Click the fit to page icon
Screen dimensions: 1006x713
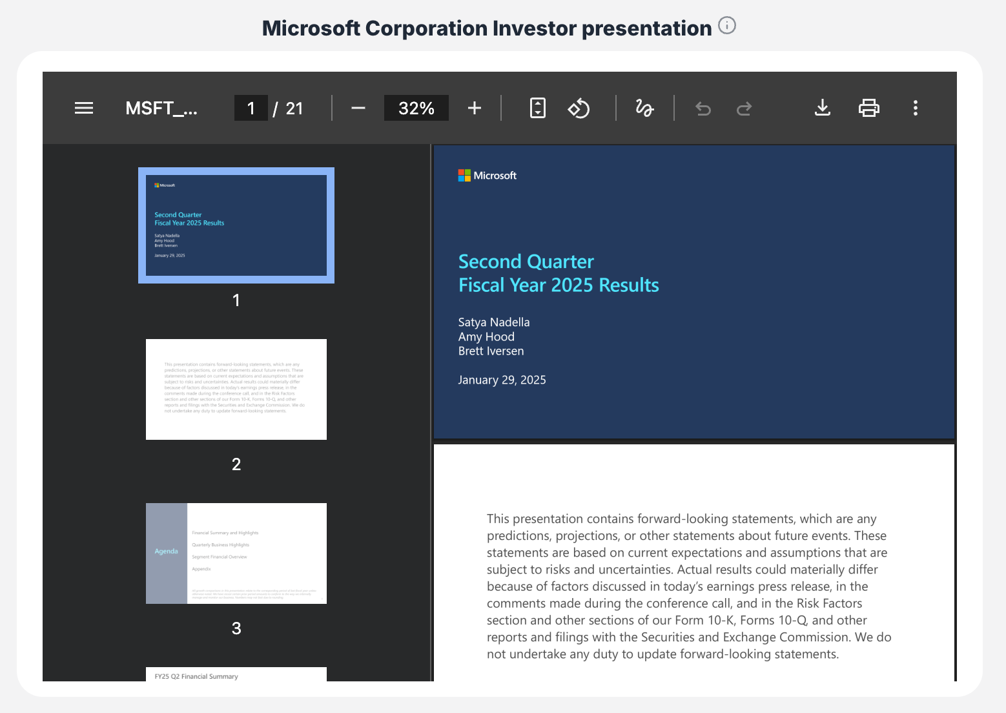pos(538,108)
